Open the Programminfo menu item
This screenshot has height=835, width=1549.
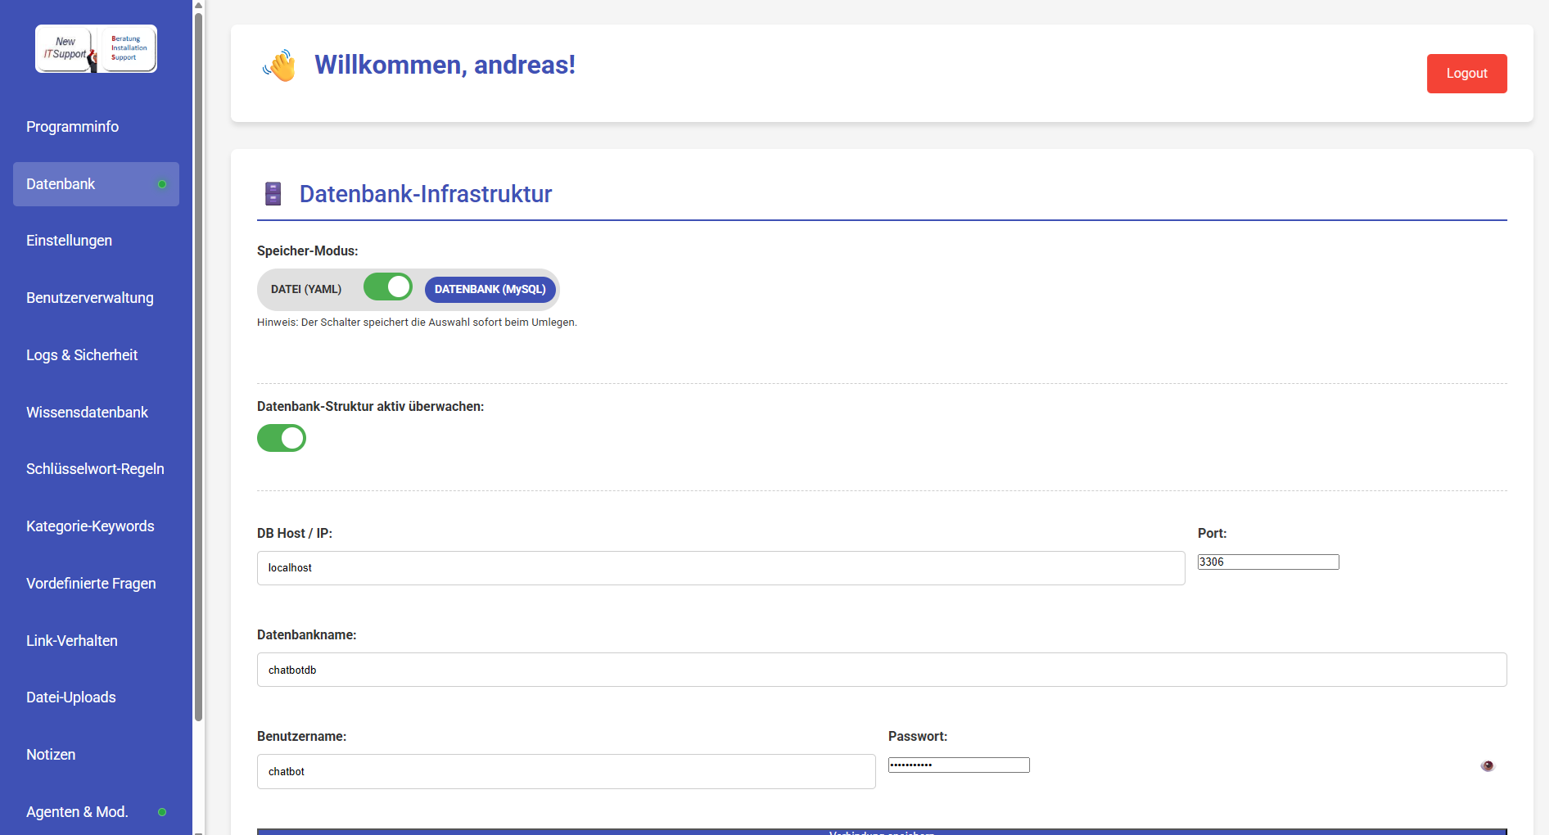pyautogui.click(x=72, y=127)
